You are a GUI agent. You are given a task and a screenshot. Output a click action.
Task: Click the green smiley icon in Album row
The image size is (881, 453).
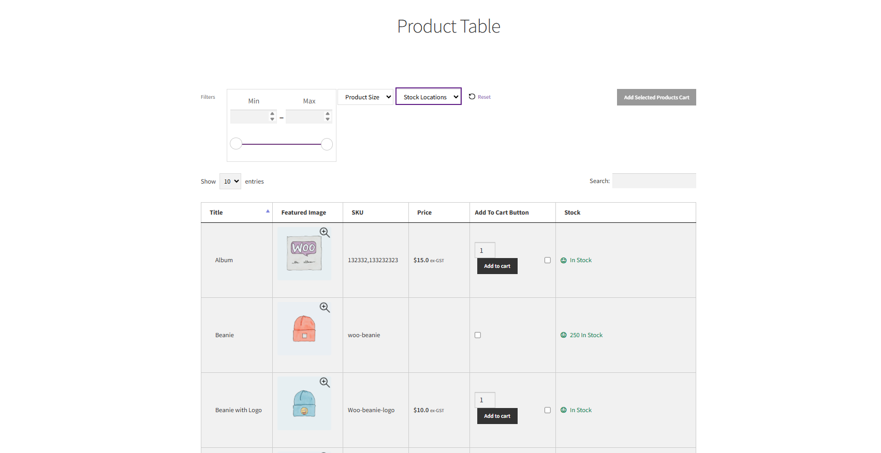click(x=564, y=261)
